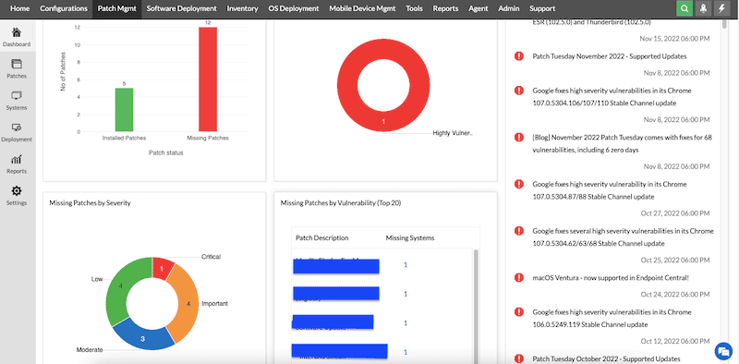The height and width of the screenshot is (364, 739).
Task: Click the news panel vertical scrollbar
Action: click(725, 24)
